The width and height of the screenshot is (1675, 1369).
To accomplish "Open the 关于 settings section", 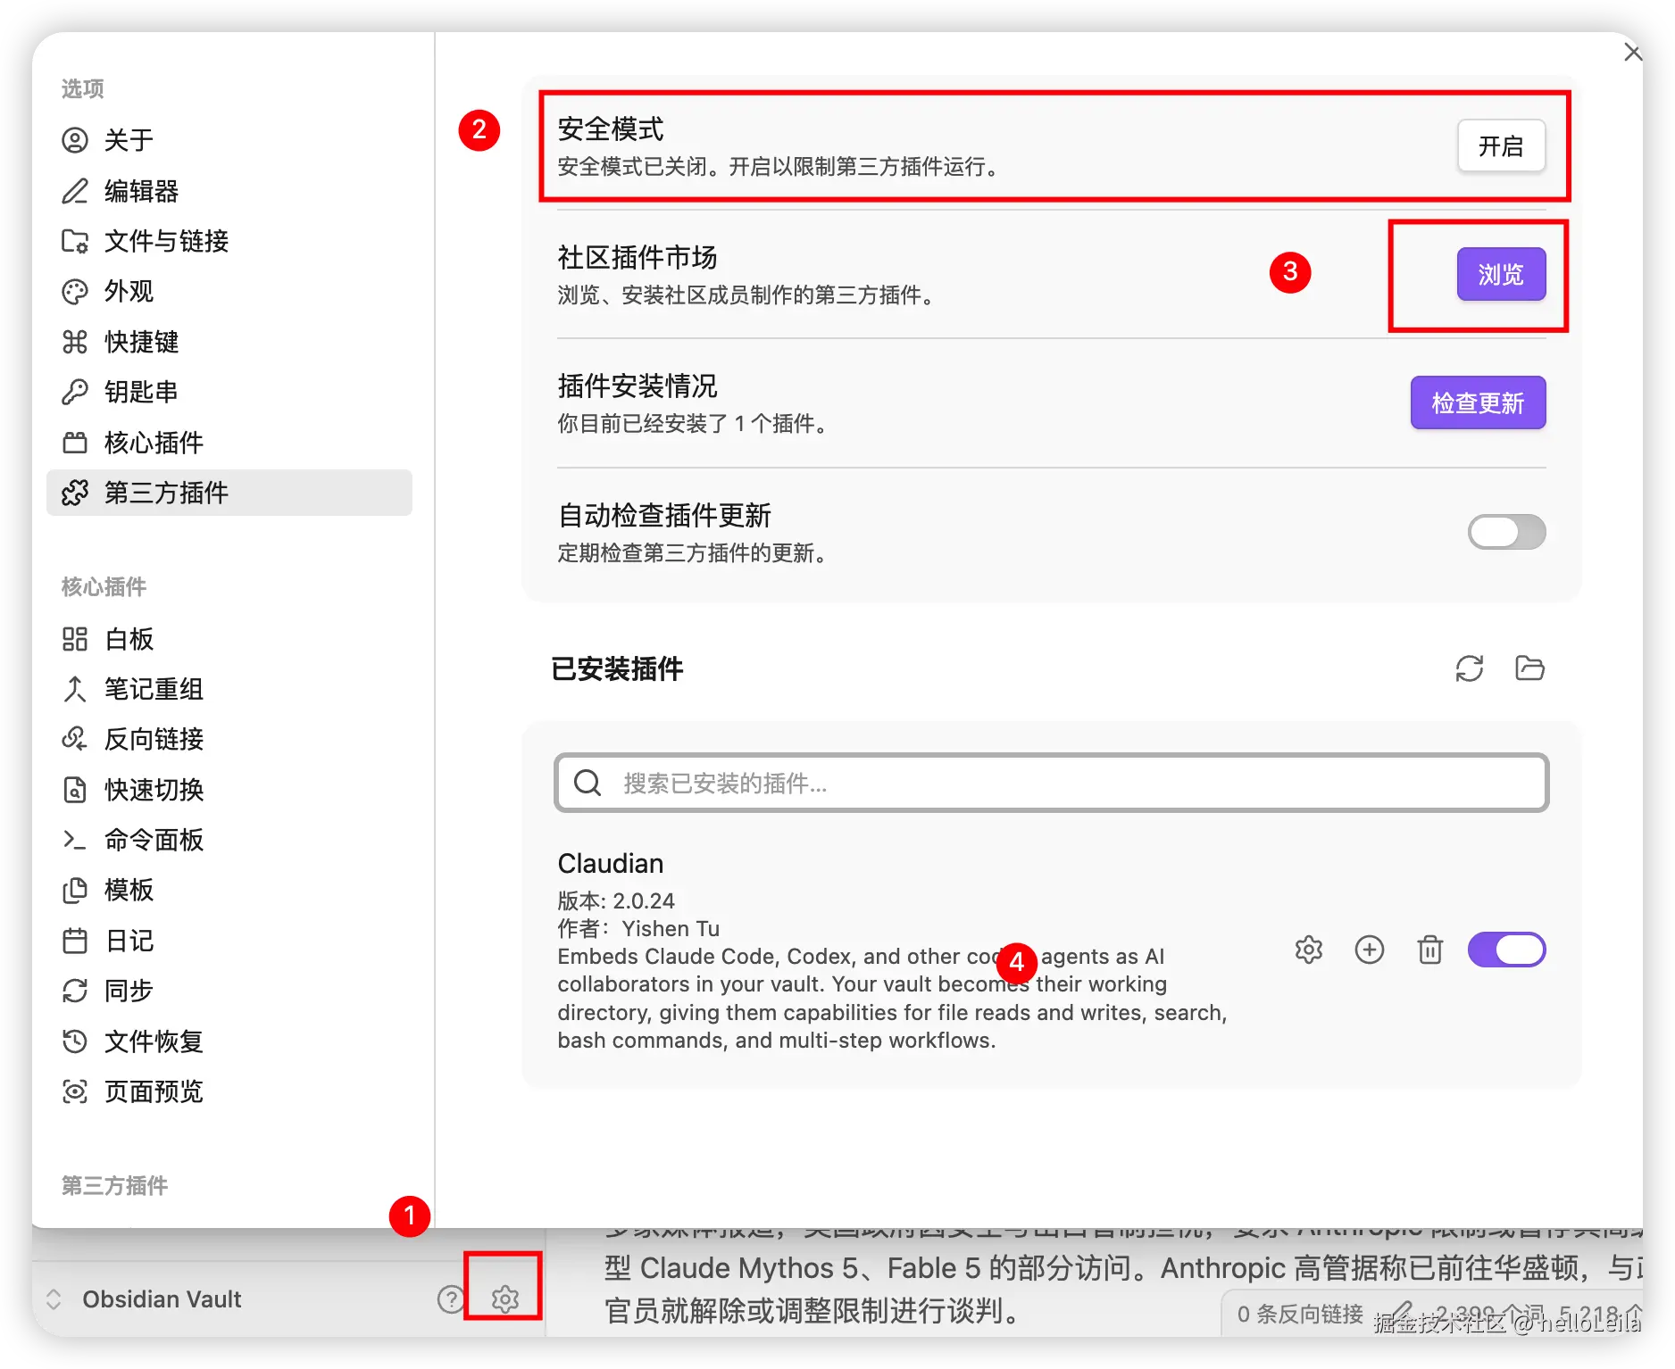I will point(229,140).
